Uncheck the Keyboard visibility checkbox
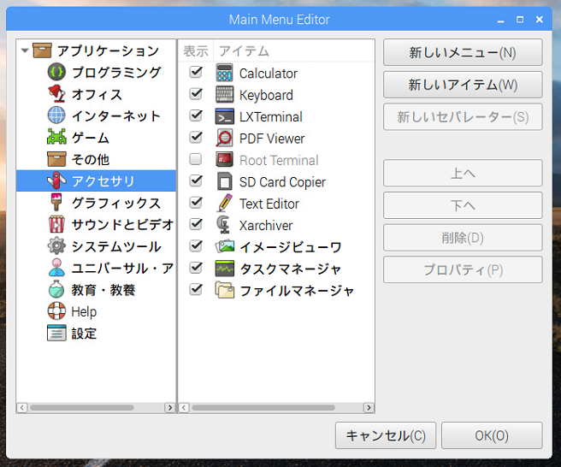Image resolution: width=561 pixels, height=467 pixels. pyautogui.click(x=196, y=94)
